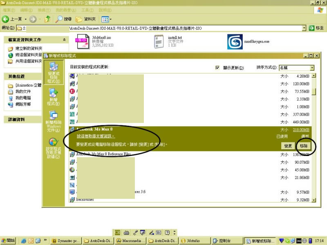Open the Views dropdown arrow in Explorer toolbar
The width and height of the screenshot is (327, 245).
pos(110,19)
